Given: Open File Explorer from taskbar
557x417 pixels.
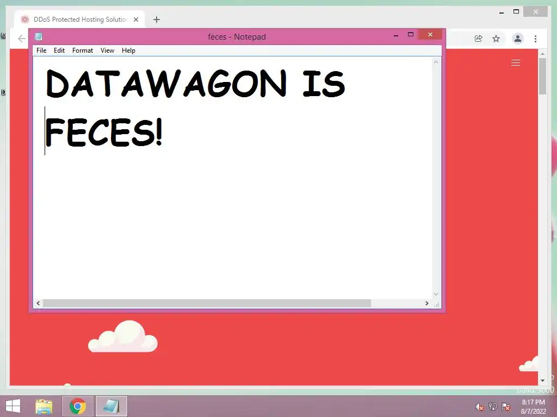Looking at the screenshot, I should pos(44,406).
